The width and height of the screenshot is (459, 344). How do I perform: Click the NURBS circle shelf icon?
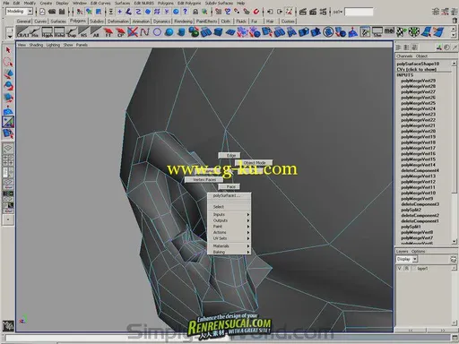(157, 31)
